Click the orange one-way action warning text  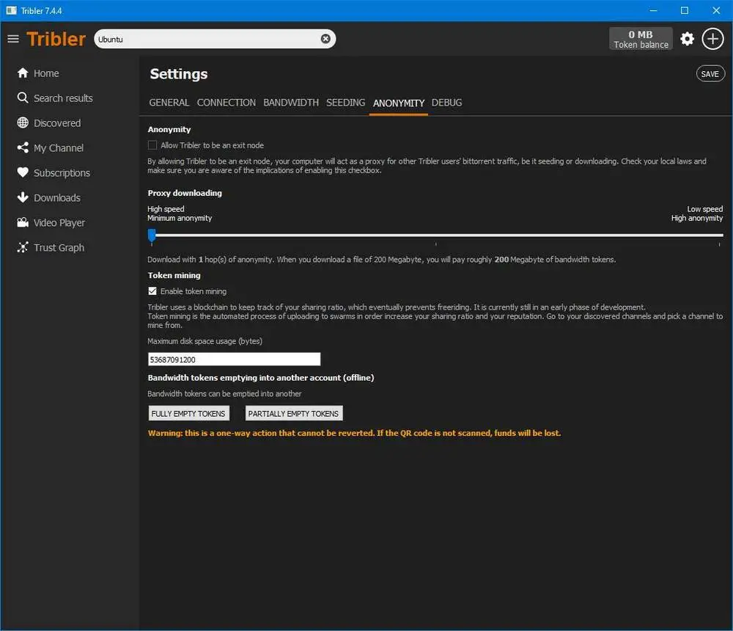(354, 433)
